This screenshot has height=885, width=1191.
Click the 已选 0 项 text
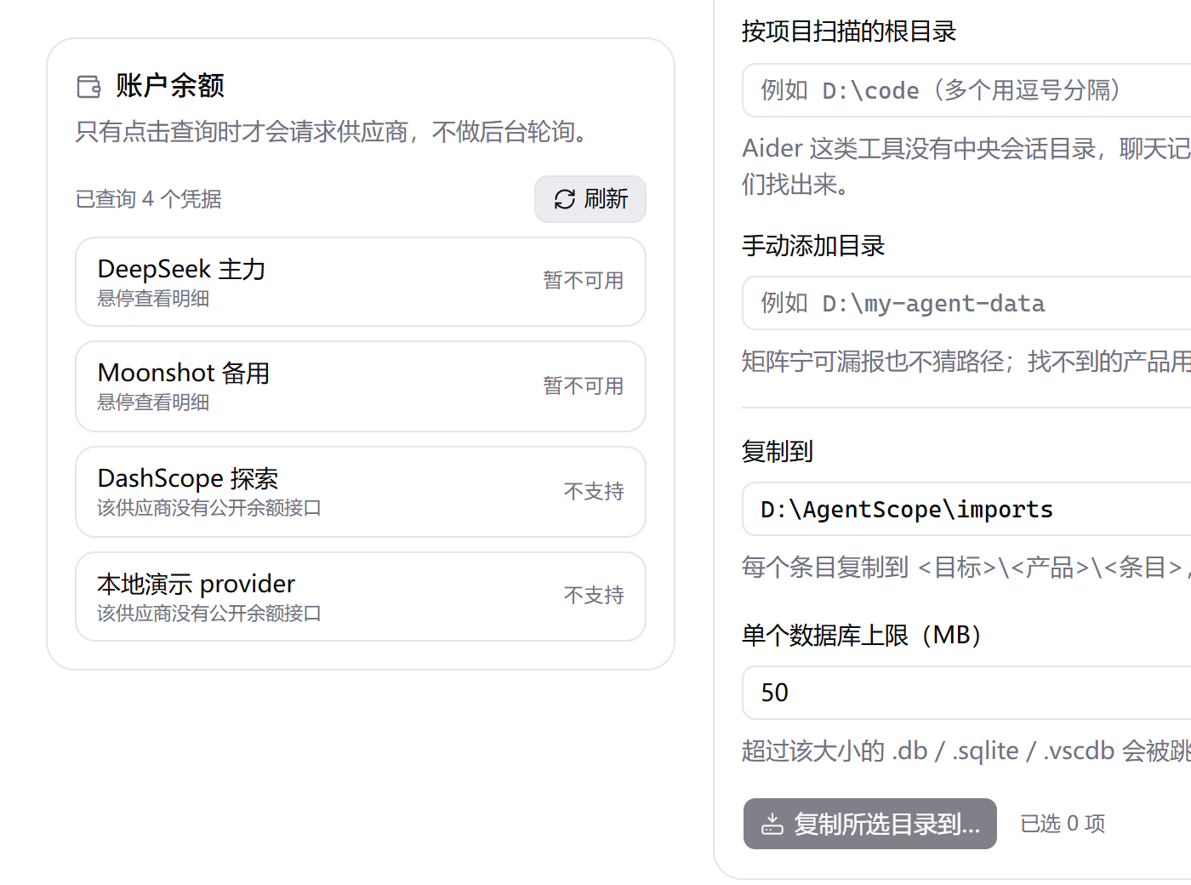(1063, 824)
